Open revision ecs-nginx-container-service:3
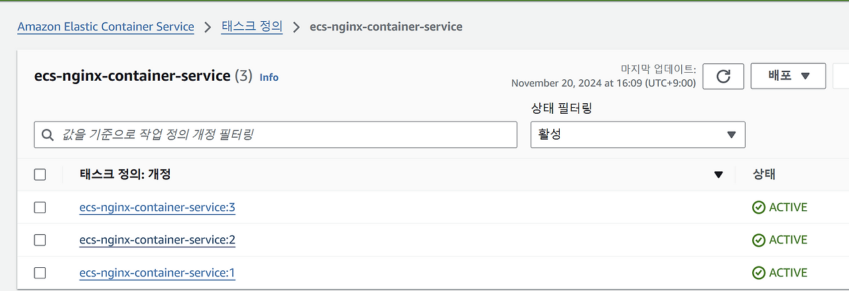The width and height of the screenshot is (849, 291). click(157, 208)
